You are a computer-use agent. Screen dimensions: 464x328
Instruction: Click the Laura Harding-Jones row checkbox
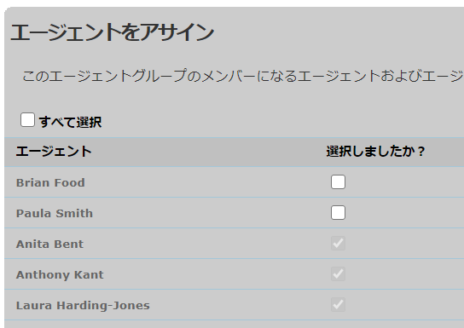tap(338, 305)
